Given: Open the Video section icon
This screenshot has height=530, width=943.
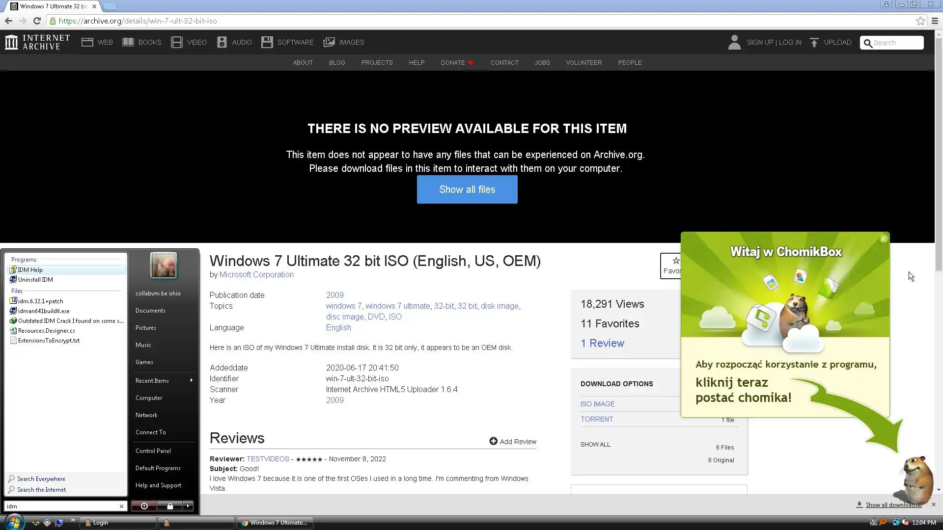Looking at the screenshot, I should (x=176, y=42).
